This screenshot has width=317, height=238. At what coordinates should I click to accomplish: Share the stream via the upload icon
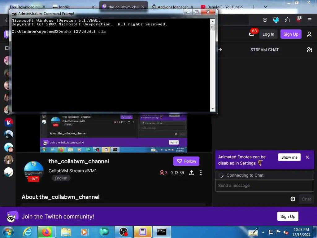(x=191, y=173)
